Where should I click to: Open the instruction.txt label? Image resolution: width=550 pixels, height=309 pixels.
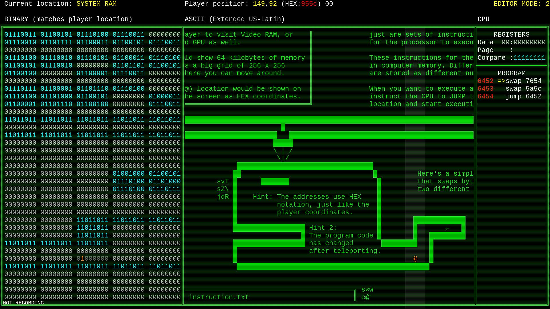(219, 297)
